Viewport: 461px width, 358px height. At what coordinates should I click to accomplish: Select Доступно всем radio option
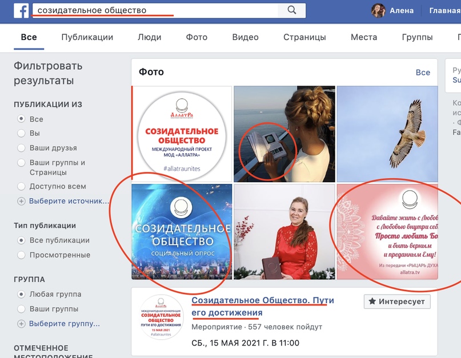[x=21, y=186]
